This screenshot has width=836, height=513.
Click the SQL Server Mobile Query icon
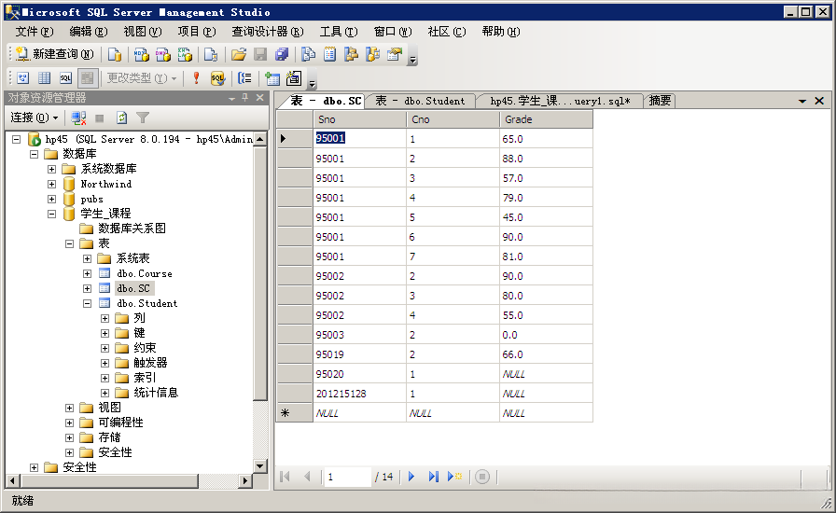pyautogui.click(x=211, y=54)
